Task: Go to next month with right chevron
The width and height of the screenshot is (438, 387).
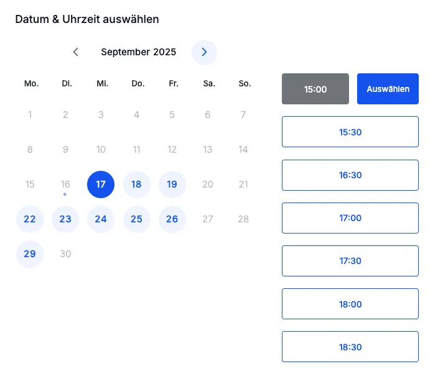Action: pyautogui.click(x=204, y=52)
